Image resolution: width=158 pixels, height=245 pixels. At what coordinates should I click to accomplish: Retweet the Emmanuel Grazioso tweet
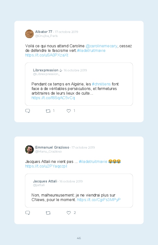pos(48,213)
